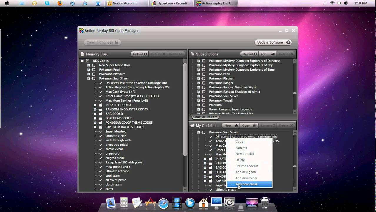Collapse Pokemon Soul Silver in My Codelists
The height and width of the screenshot is (212, 376).
(x=199, y=132)
